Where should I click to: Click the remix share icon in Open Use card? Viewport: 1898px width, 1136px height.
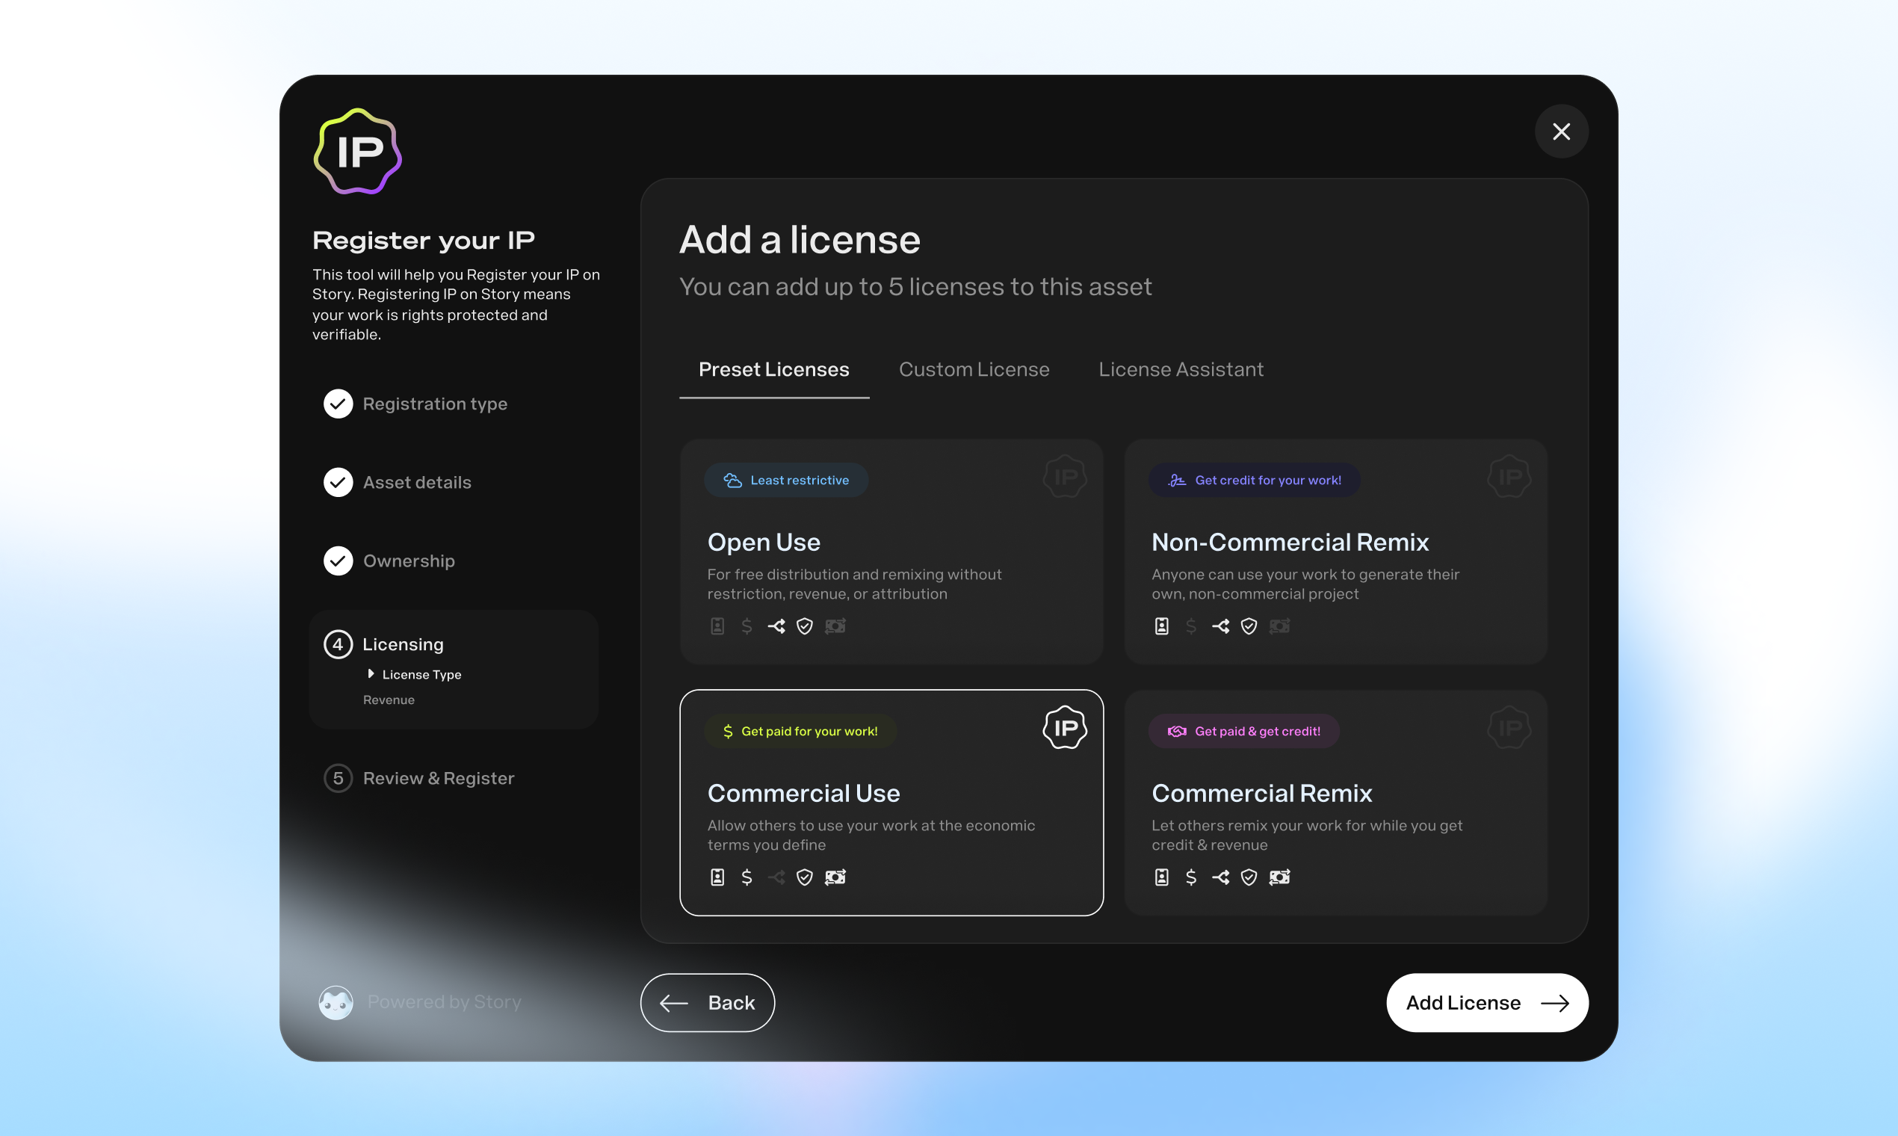pyautogui.click(x=776, y=626)
